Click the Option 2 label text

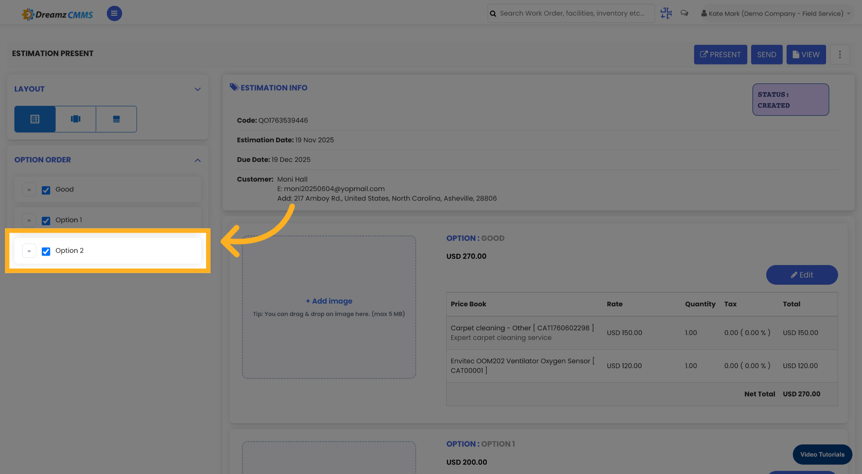pos(69,251)
